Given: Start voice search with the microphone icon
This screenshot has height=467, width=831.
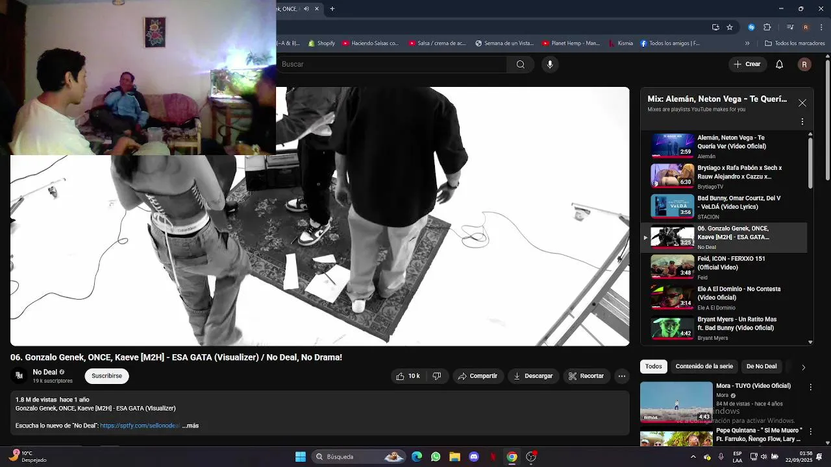Looking at the screenshot, I should tap(550, 64).
